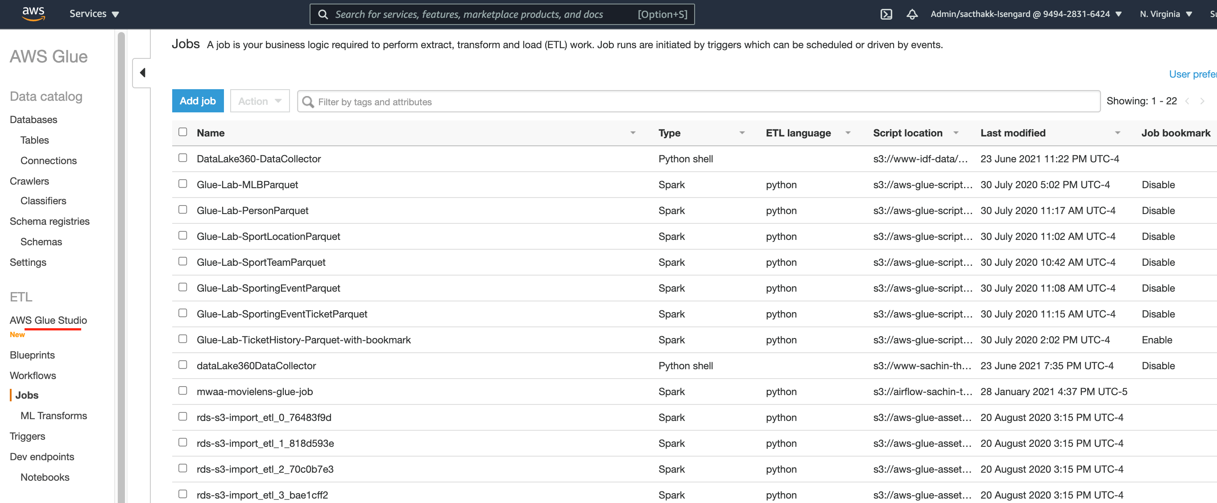Viewport: 1217px width, 503px height.
Task: Focus the Filter by tags and attributes field
Action: pyautogui.click(x=704, y=102)
